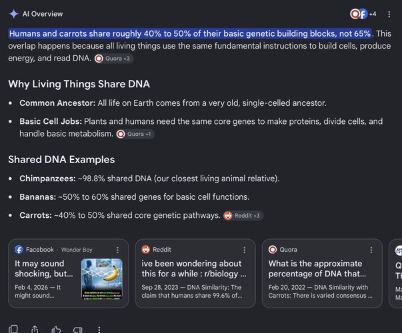
Task: Open the bottom more options menu
Action: pos(99,330)
